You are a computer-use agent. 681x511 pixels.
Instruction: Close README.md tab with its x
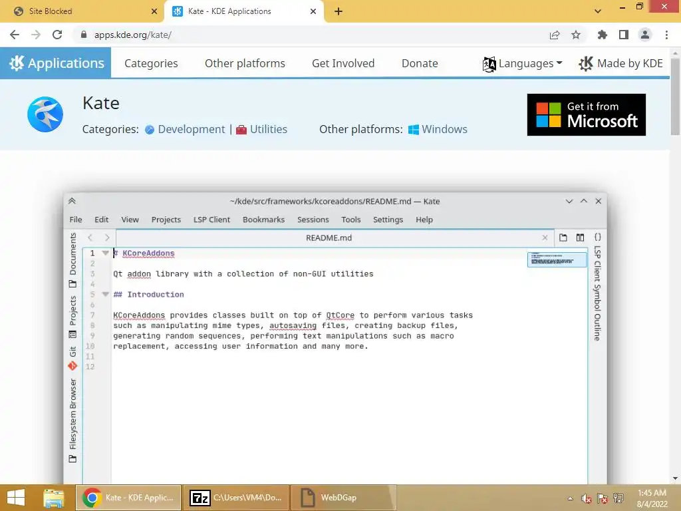[545, 238]
